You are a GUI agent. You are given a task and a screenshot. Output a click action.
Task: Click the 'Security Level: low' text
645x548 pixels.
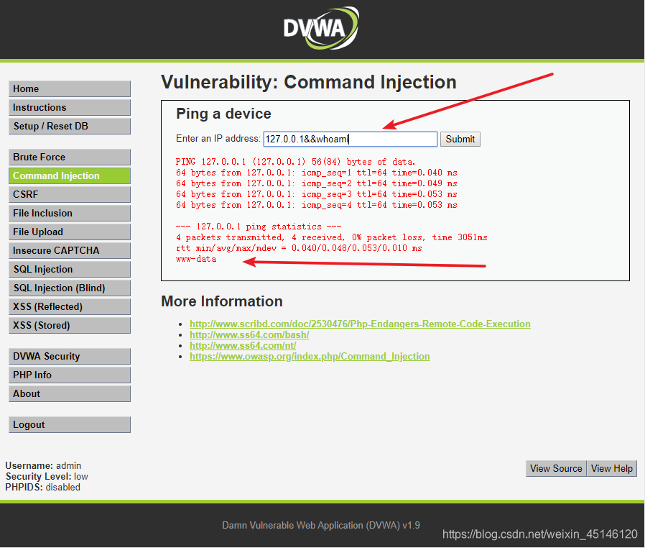47,476
